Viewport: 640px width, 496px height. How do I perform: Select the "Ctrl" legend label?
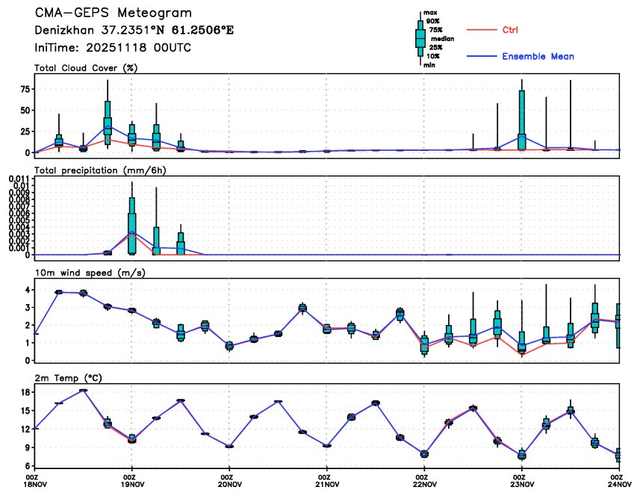pyautogui.click(x=511, y=30)
